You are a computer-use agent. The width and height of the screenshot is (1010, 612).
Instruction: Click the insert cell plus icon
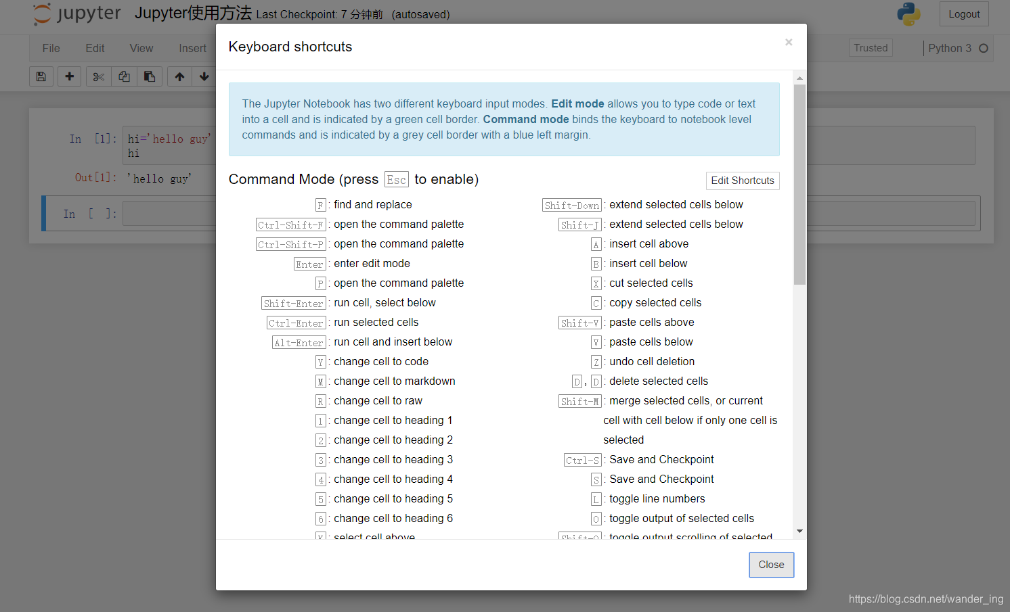point(69,76)
